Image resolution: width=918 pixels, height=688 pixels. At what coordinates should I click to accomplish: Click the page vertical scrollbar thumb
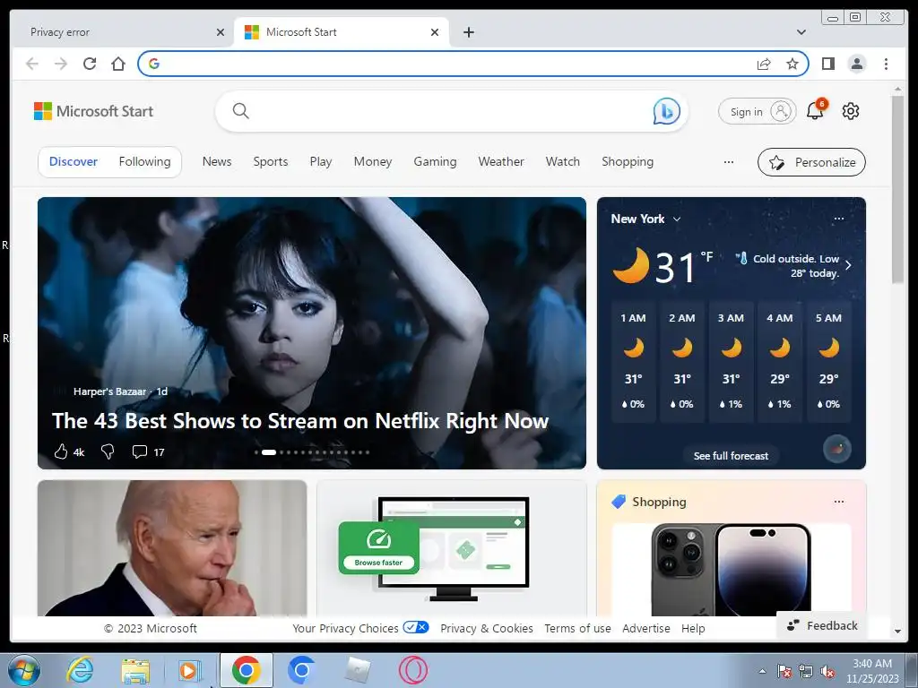click(x=897, y=189)
